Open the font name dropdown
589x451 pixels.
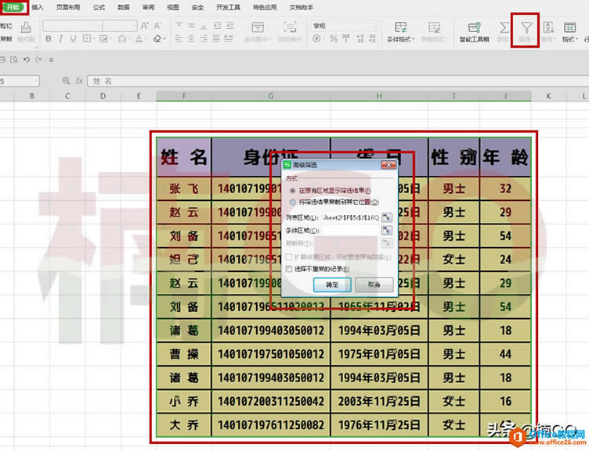pyautogui.click(x=99, y=26)
